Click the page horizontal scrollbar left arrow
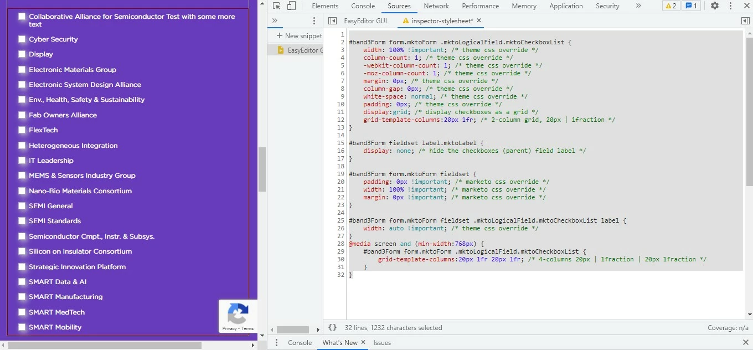The height and width of the screenshot is (350, 753). 3,346
